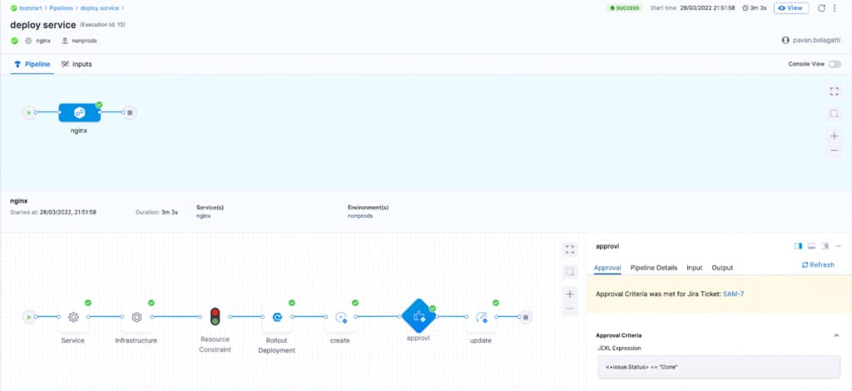852x391 pixels.
Task: Click the step graph end stop node
Action: (x=525, y=317)
